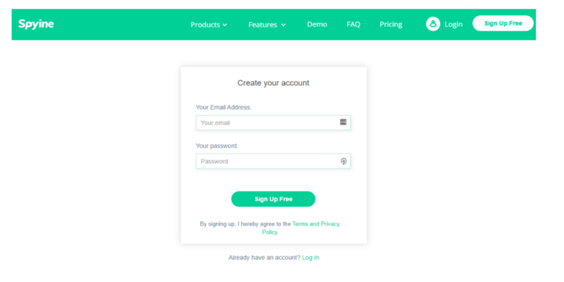Click the user avatar icon beside Login
The height and width of the screenshot is (282, 564).
432,24
